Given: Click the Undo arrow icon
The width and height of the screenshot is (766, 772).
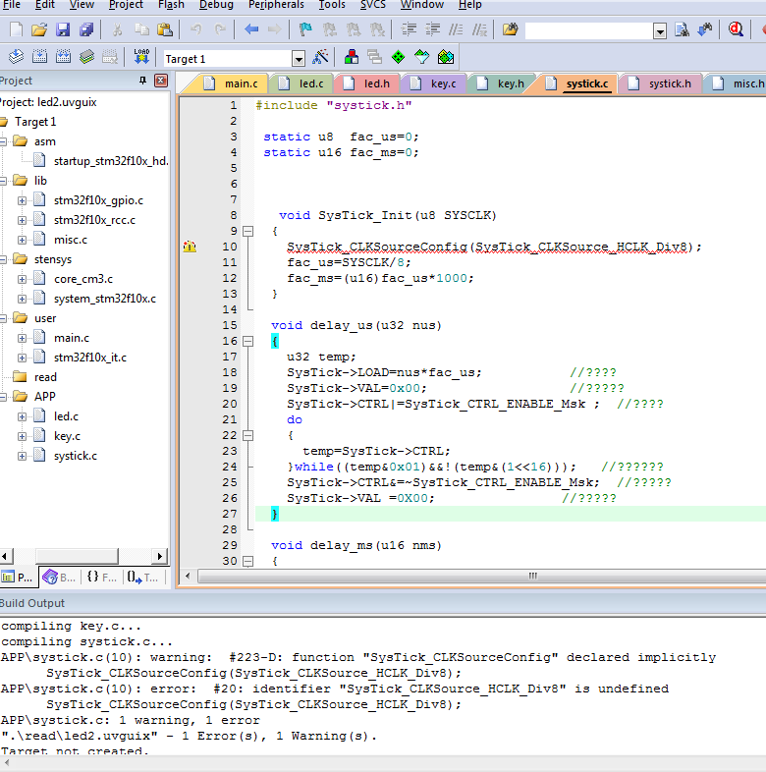Looking at the screenshot, I should point(196,29).
